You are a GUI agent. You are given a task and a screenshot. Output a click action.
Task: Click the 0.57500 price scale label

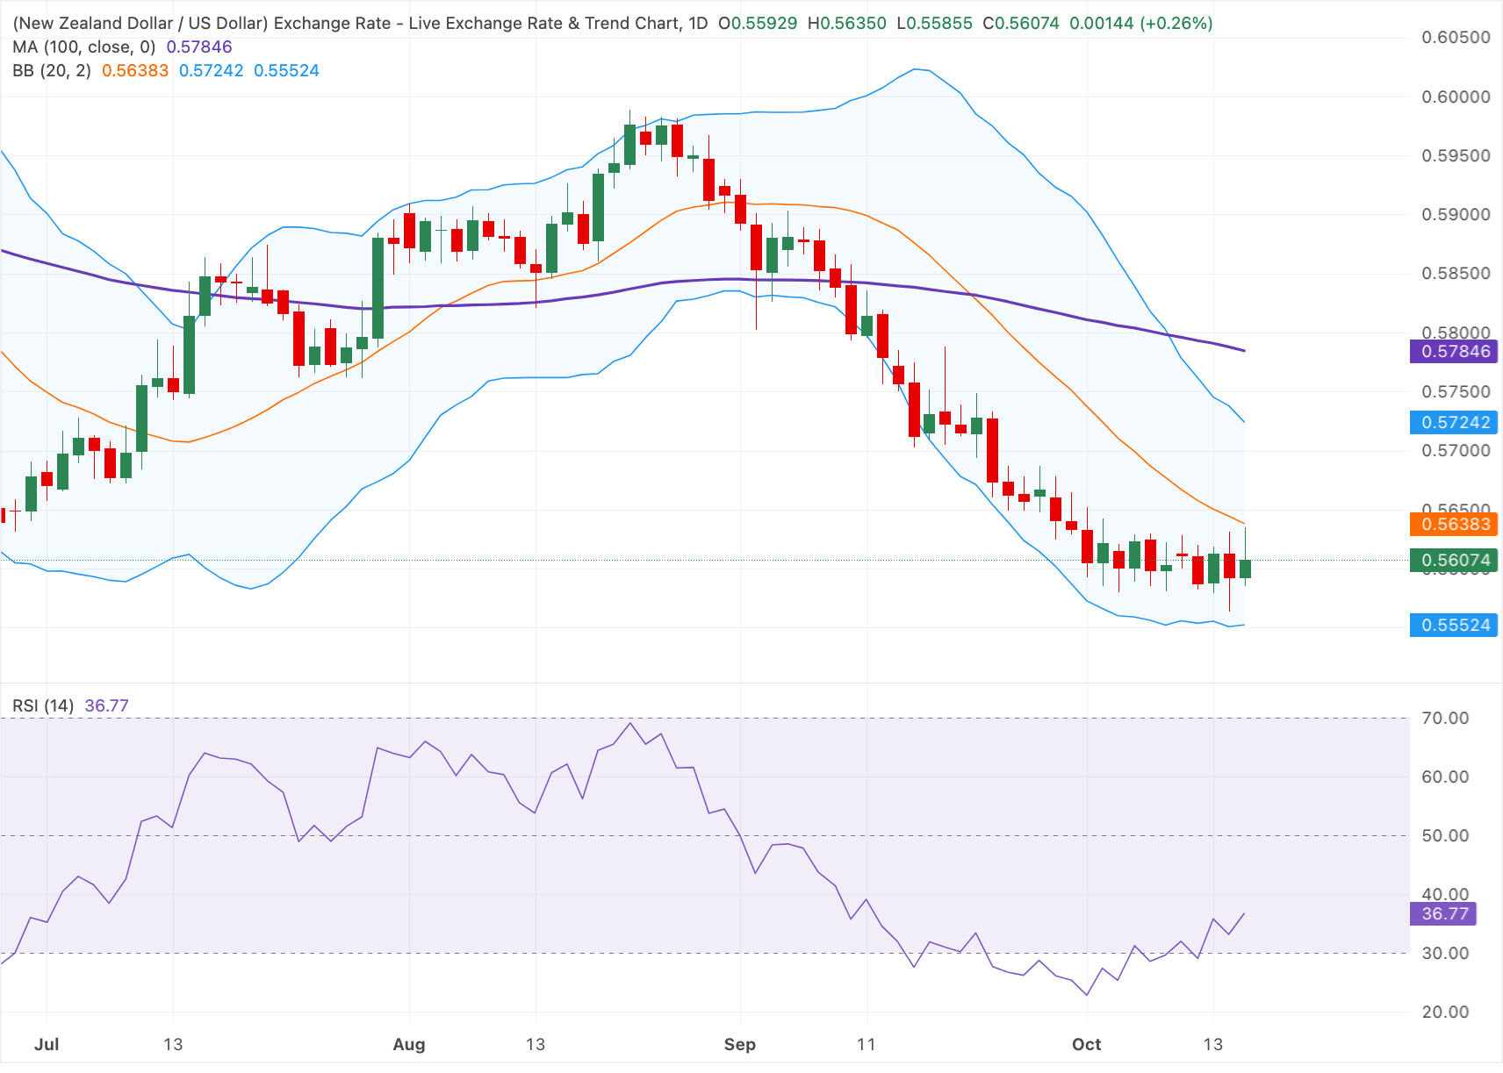coord(1456,392)
